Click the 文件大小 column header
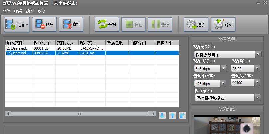 (67, 42)
